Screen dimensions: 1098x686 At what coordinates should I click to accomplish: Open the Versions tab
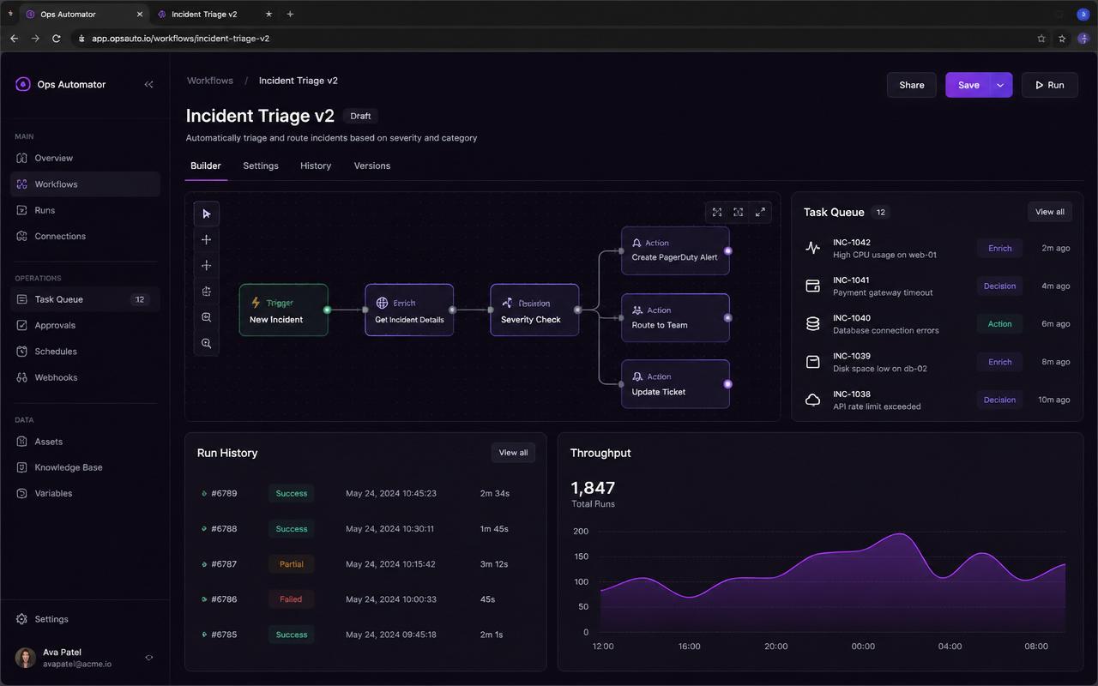coord(372,165)
